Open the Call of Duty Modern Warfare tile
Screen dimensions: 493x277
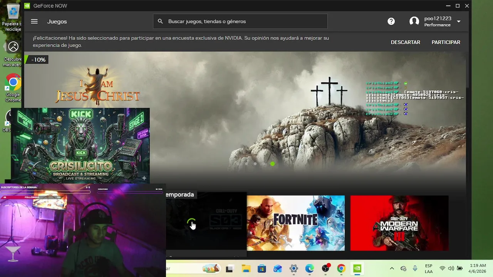tap(399, 223)
